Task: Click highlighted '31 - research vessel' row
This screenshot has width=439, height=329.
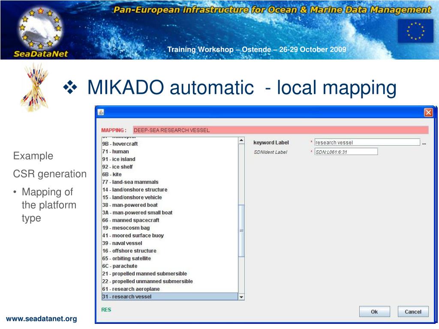Action: tap(170, 296)
